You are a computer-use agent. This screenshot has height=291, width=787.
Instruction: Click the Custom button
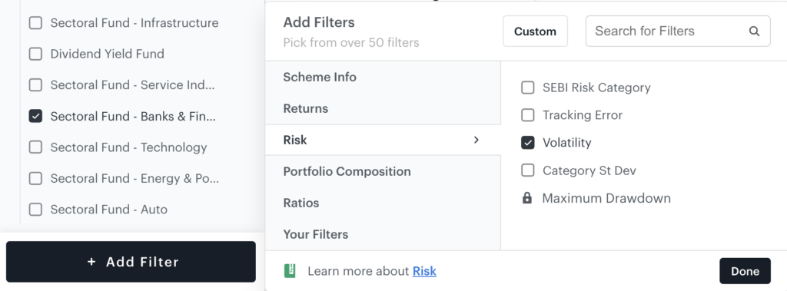pos(535,31)
